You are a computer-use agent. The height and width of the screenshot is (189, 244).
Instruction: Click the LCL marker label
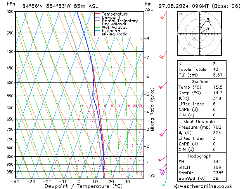tap(152, 176)
